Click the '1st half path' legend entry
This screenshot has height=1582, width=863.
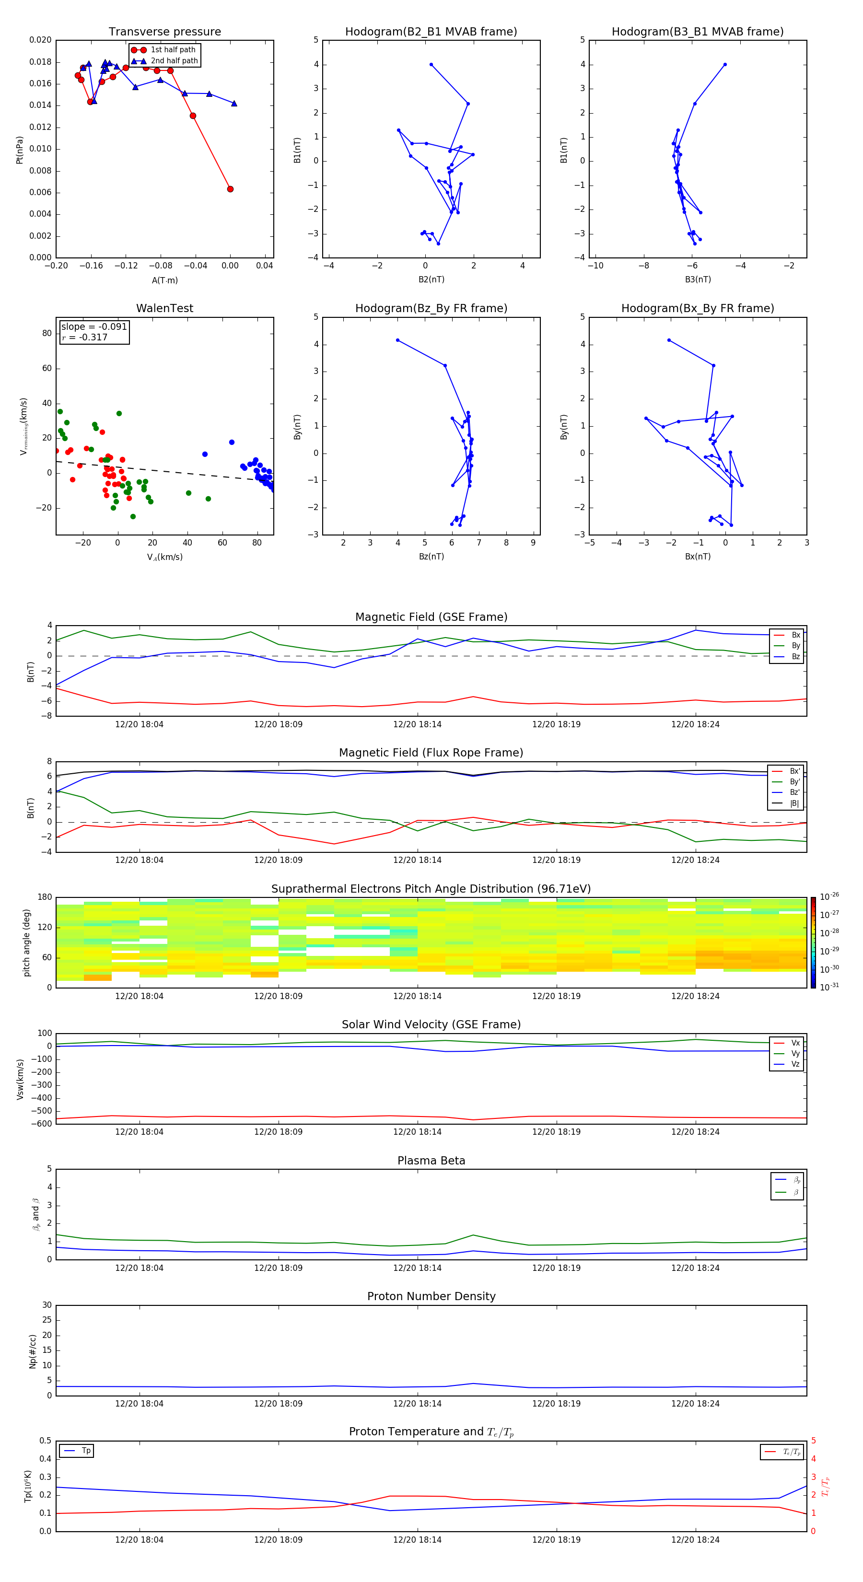(164, 50)
